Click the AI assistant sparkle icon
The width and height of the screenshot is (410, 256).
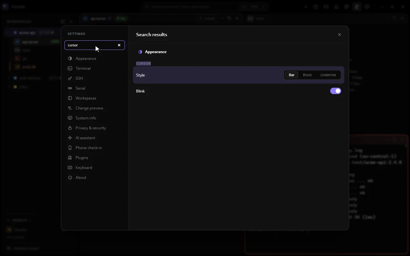70,138
